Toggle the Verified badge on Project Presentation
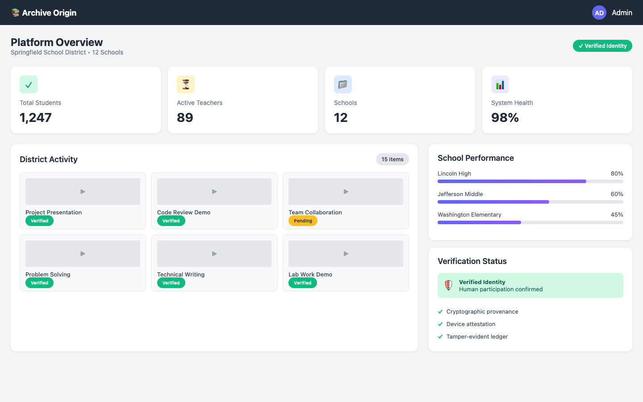The width and height of the screenshot is (643, 402). click(x=39, y=220)
